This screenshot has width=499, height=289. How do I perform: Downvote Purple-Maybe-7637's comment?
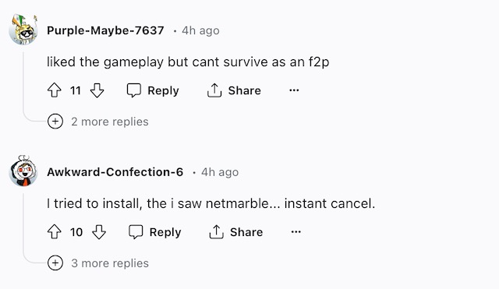(97, 90)
